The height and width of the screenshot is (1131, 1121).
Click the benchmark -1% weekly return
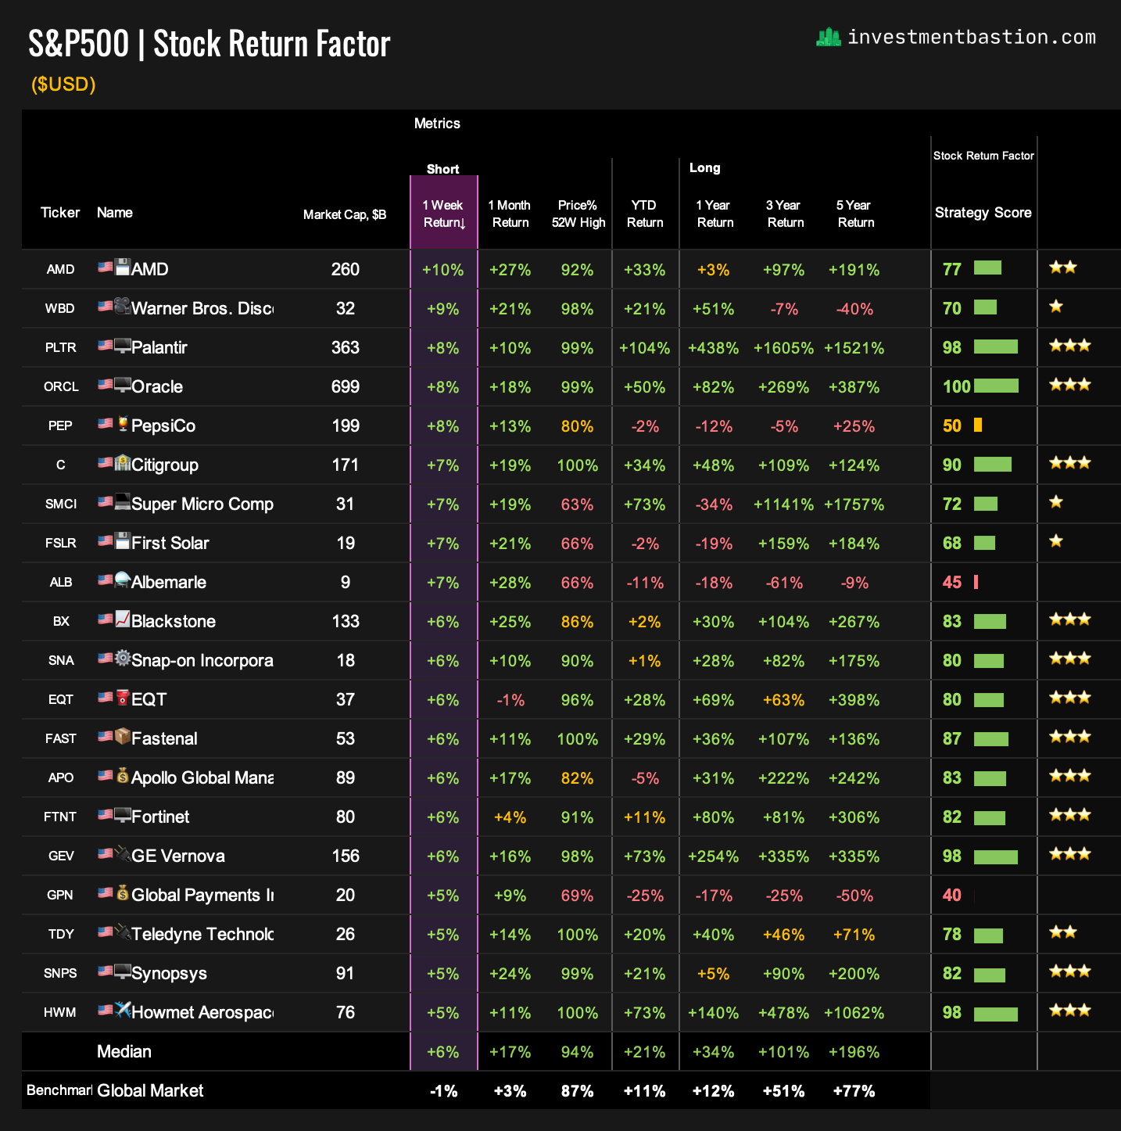click(x=443, y=1091)
